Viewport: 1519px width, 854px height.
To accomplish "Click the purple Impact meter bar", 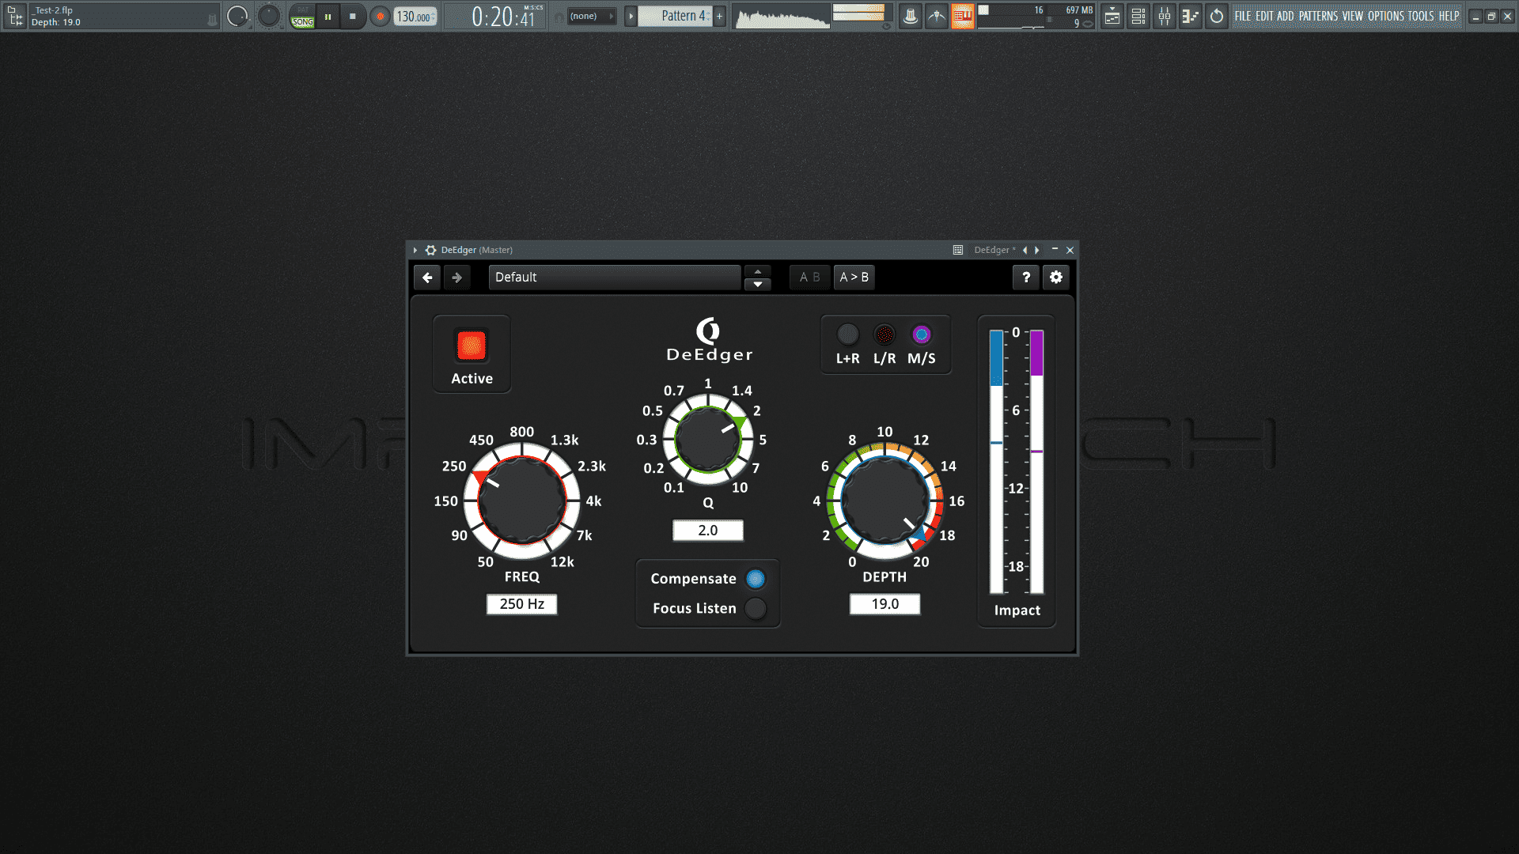I will pos(1036,462).
